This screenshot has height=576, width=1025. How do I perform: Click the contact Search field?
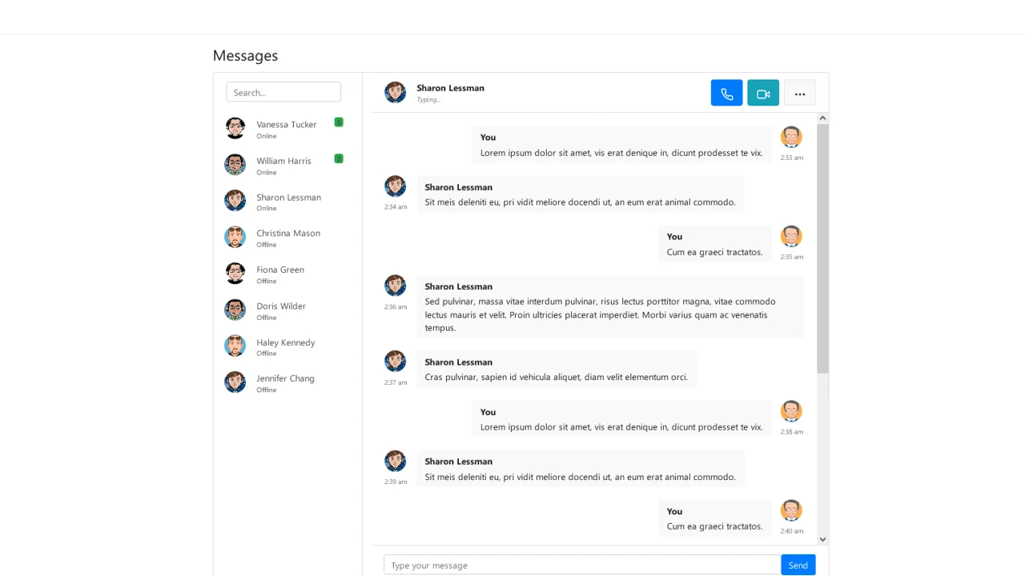(283, 91)
